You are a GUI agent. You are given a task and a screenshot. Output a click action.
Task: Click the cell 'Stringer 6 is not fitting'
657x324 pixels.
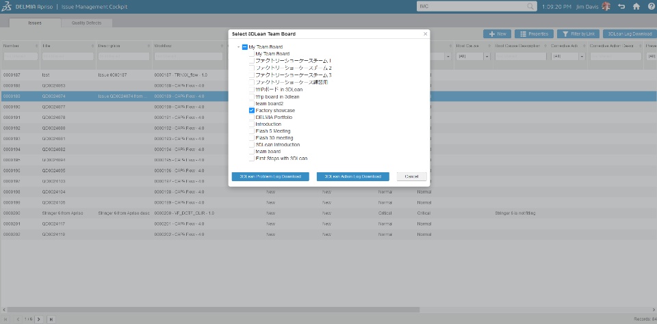pos(515,213)
